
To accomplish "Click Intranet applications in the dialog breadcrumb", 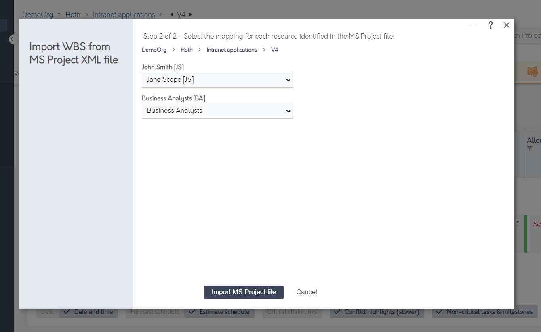I will tap(232, 50).
